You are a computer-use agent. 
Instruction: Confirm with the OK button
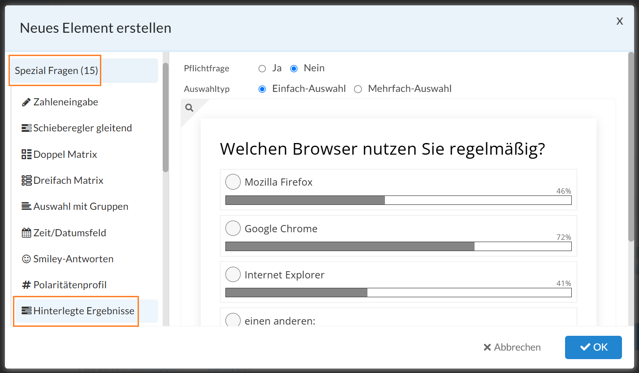[x=593, y=347]
